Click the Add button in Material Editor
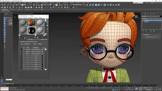Viewport: 162px width, 91px height. point(35,44)
